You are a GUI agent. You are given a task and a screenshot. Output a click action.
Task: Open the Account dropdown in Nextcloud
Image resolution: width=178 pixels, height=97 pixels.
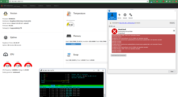tap(172, 23)
